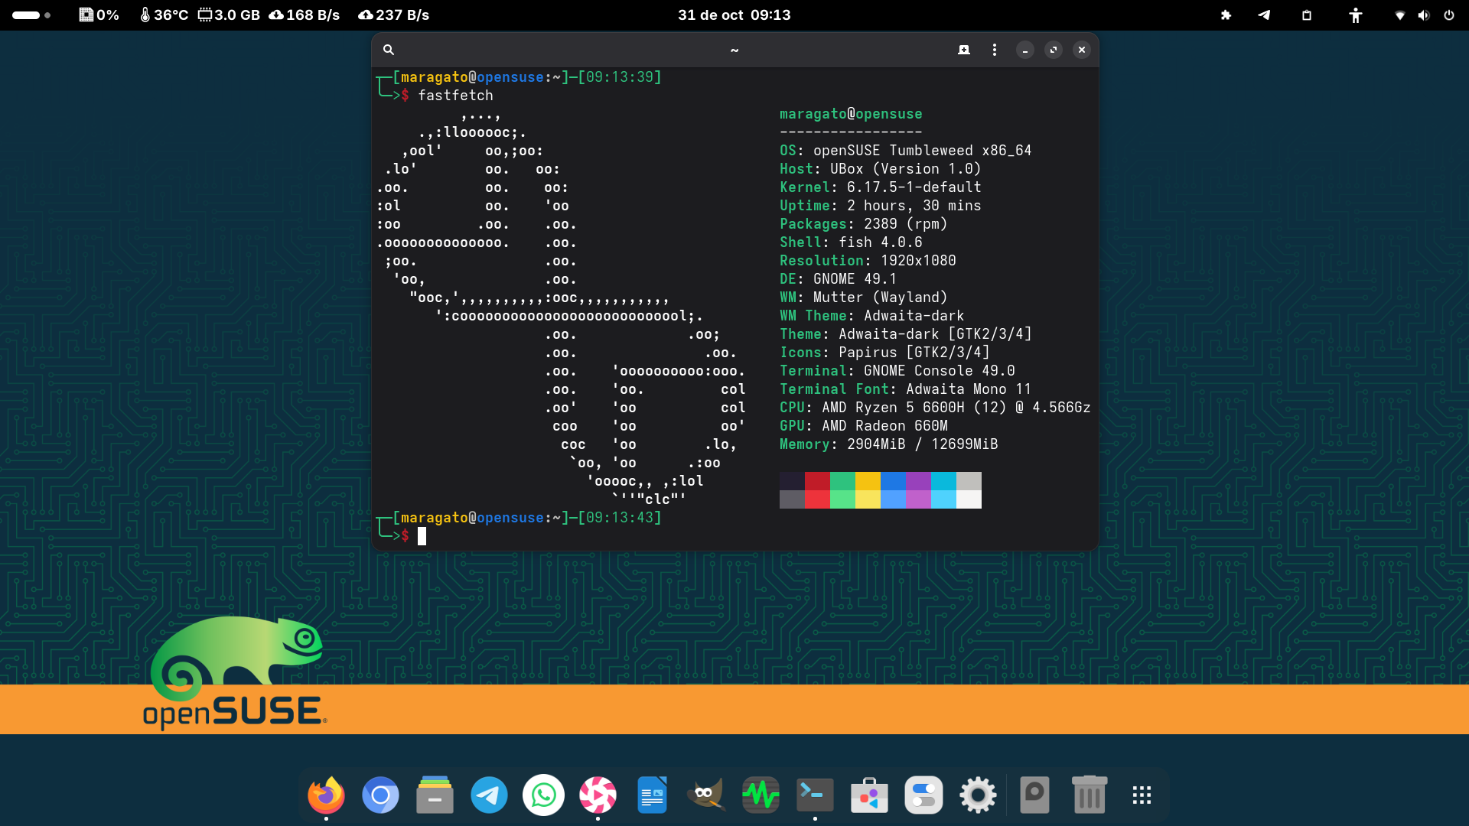
Task: Show all applications grid
Action: pyautogui.click(x=1142, y=795)
